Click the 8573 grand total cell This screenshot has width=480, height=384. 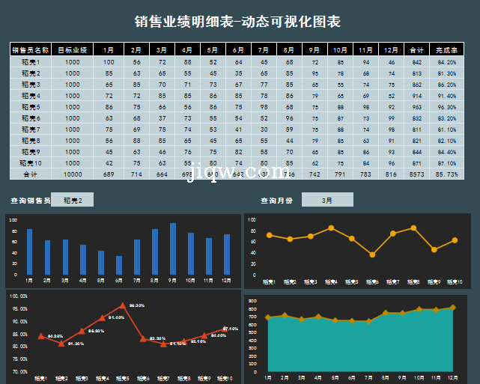click(416, 174)
